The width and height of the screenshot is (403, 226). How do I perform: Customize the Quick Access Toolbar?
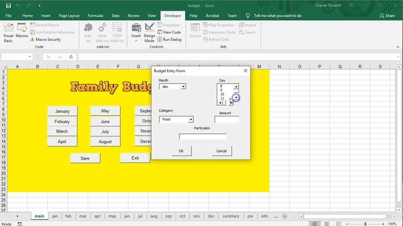point(39,6)
